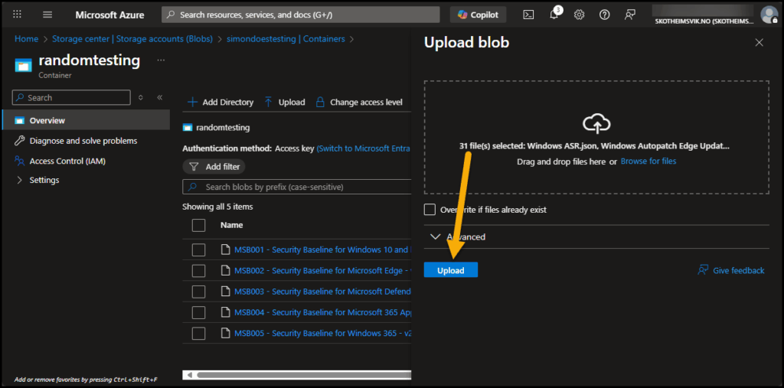784x388 pixels.
Task: Click the sidebar expand/collapse arrows icon
Action: point(141,97)
